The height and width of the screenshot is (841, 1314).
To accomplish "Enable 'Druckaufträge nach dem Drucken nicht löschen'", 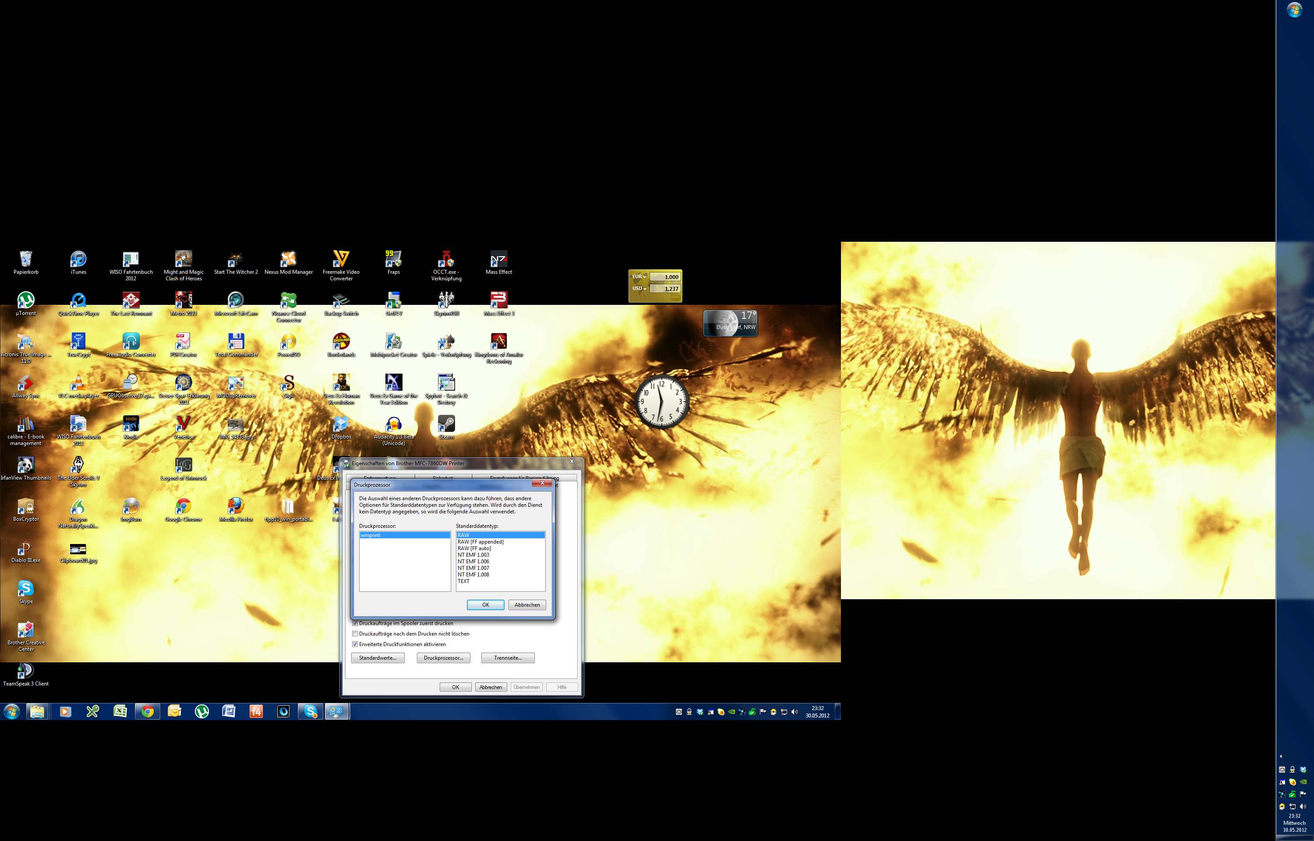I will [355, 633].
